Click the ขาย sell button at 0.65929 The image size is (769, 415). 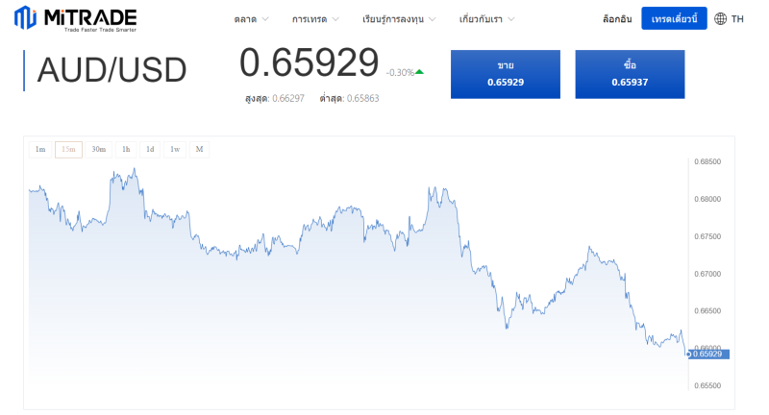(506, 74)
